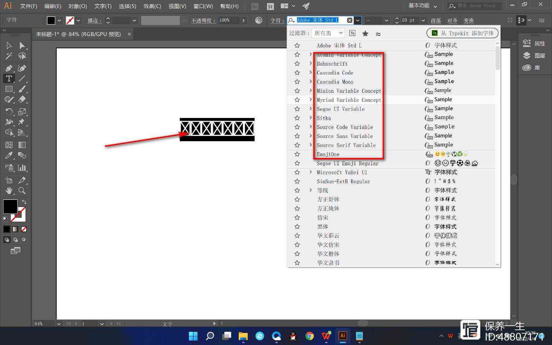Image resolution: width=552 pixels, height=345 pixels.
Task: Click 从 Typekit 添加字体 button
Action: tap(463, 33)
